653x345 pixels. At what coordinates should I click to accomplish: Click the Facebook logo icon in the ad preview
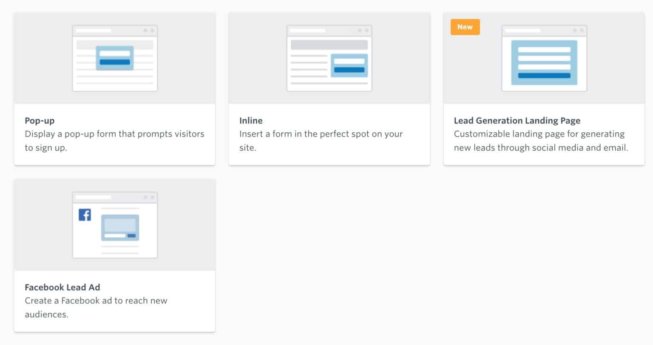click(x=85, y=215)
